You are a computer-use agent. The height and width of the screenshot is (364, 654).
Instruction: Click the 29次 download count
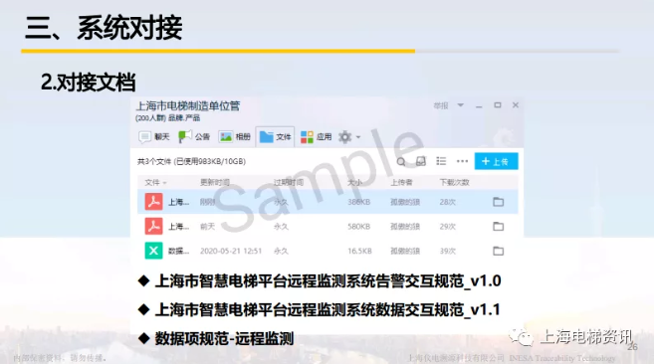[x=448, y=227]
